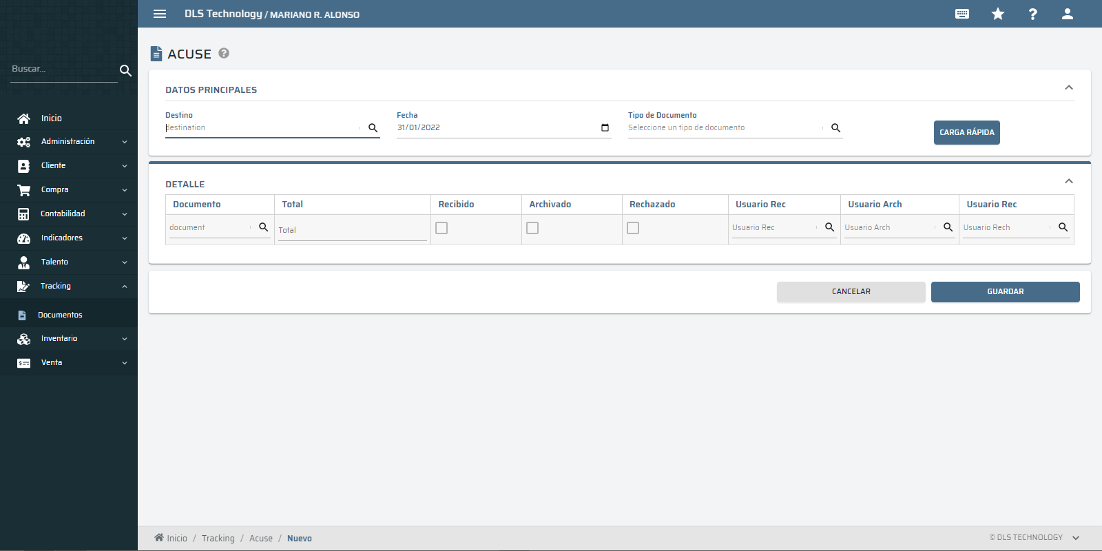
Task: Expand the Administración sidebar menu
Action: pyautogui.click(x=68, y=141)
